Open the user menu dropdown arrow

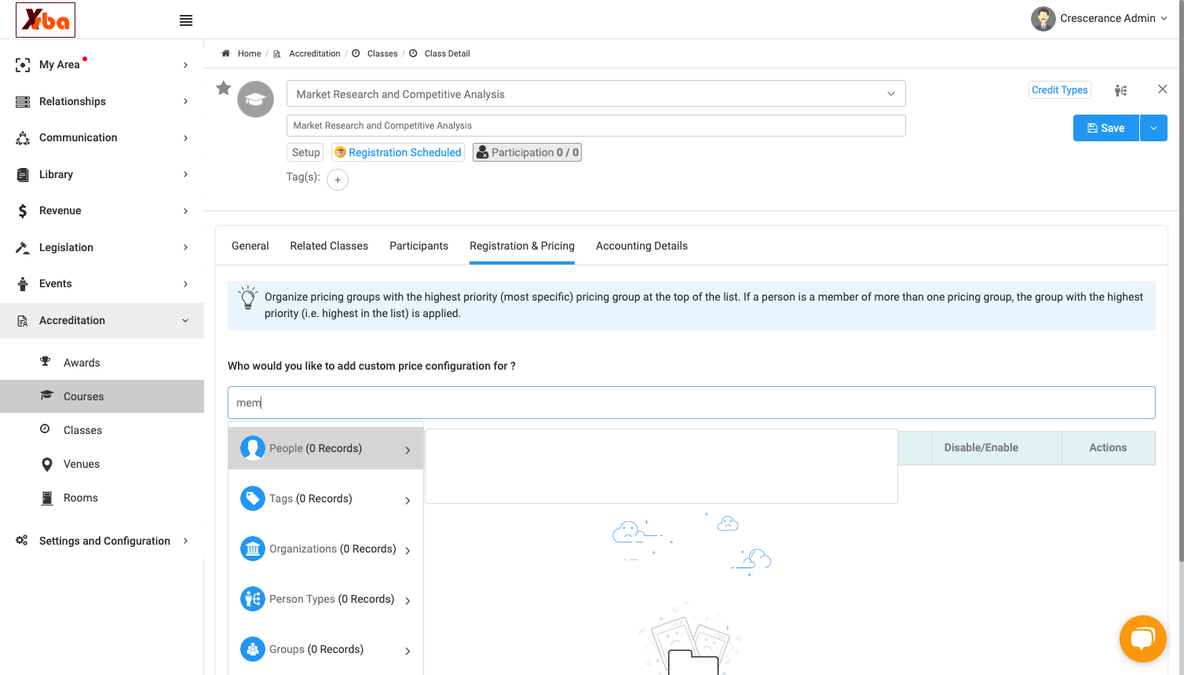coord(1164,19)
